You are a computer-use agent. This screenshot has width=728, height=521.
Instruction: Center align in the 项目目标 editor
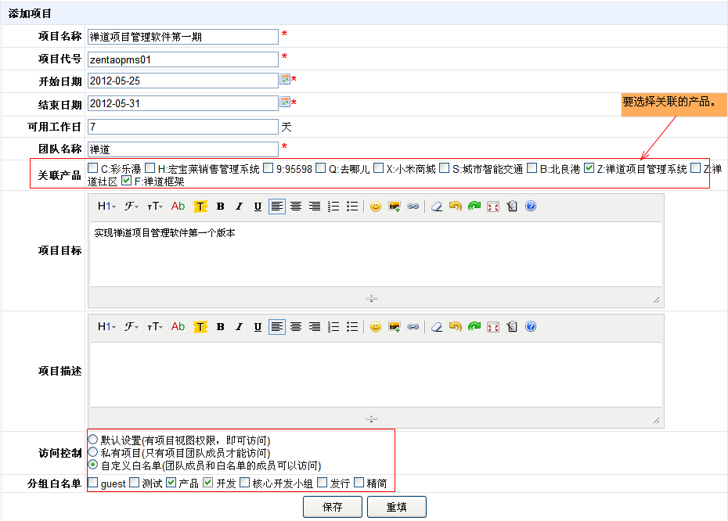296,207
